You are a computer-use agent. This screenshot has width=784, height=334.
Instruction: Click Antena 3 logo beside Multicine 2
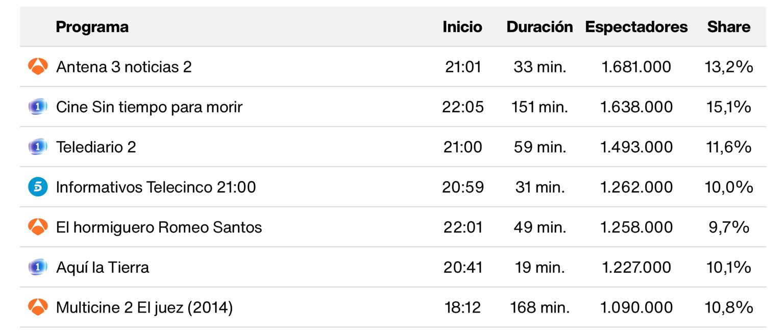pyautogui.click(x=38, y=307)
